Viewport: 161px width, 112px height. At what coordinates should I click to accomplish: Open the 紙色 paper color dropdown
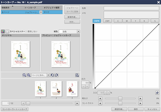[78, 31]
